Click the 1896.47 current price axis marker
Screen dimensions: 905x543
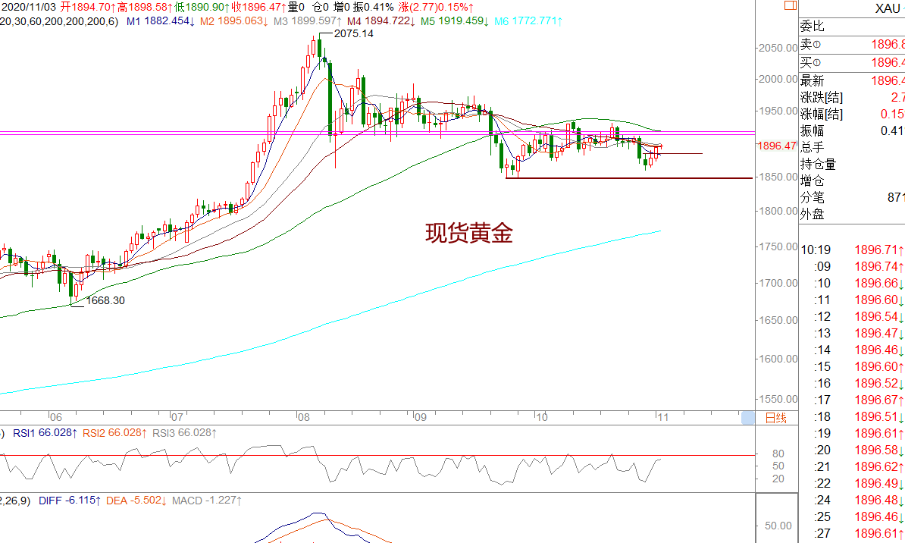tap(777, 146)
